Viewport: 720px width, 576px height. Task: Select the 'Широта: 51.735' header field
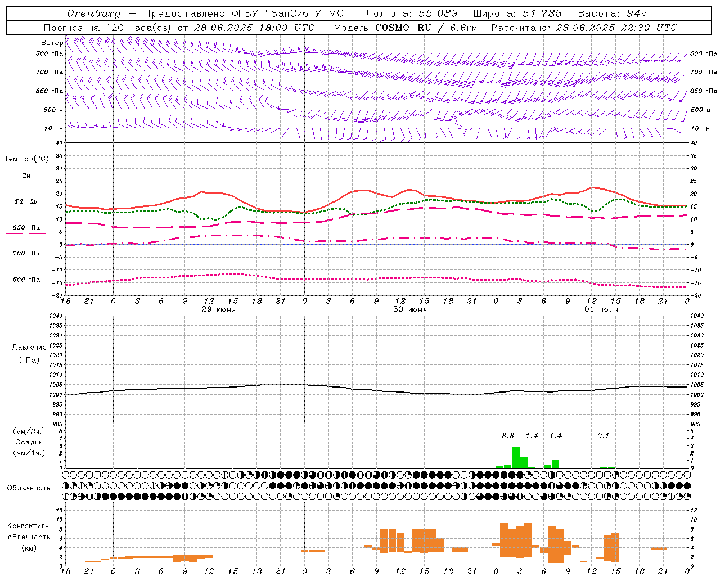coord(517,13)
